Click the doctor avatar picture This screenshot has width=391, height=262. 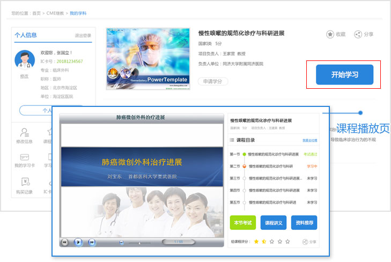coord(25,60)
